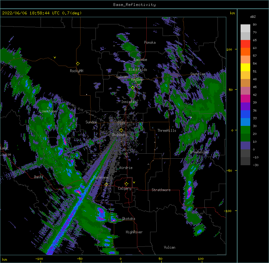The height and width of the screenshot is (263, 269).
Task: Click the km unit label at top right
Action: (x=232, y=13)
